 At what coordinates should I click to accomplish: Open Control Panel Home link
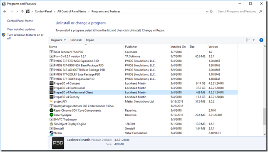(x=20, y=21)
